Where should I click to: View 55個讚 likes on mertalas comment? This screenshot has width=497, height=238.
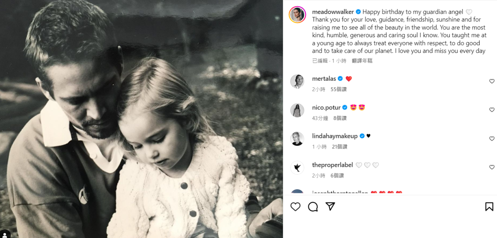pyautogui.click(x=339, y=89)
